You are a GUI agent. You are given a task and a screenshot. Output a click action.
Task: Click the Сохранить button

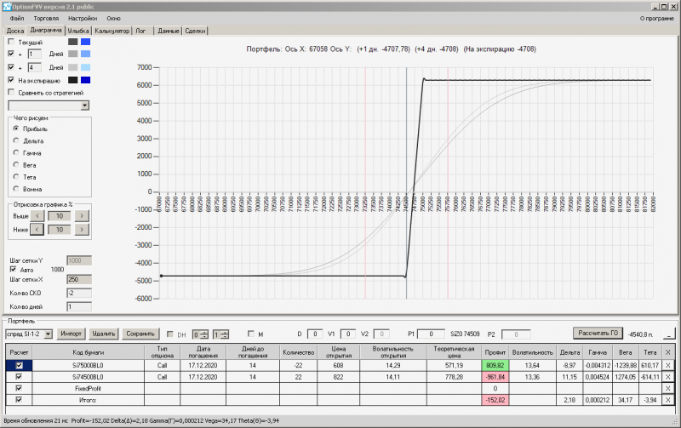click(x=140, y=334)
